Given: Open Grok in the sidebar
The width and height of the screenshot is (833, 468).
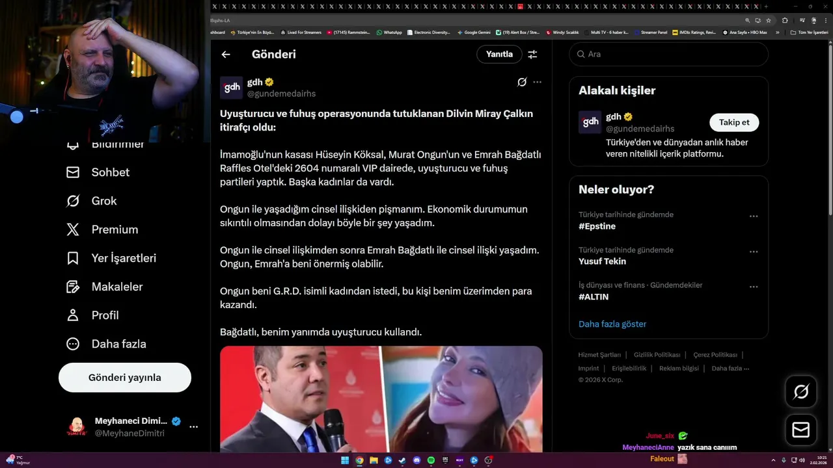Looking at the screenshot, I should (91, 201).
